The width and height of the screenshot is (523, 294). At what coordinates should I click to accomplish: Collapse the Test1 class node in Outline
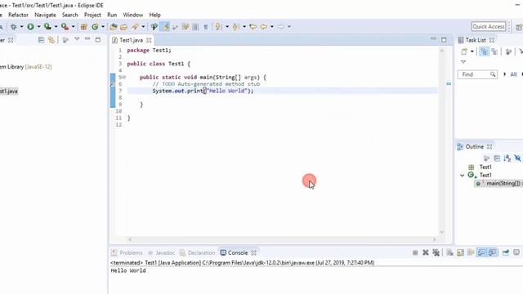[x=462, y=176]
